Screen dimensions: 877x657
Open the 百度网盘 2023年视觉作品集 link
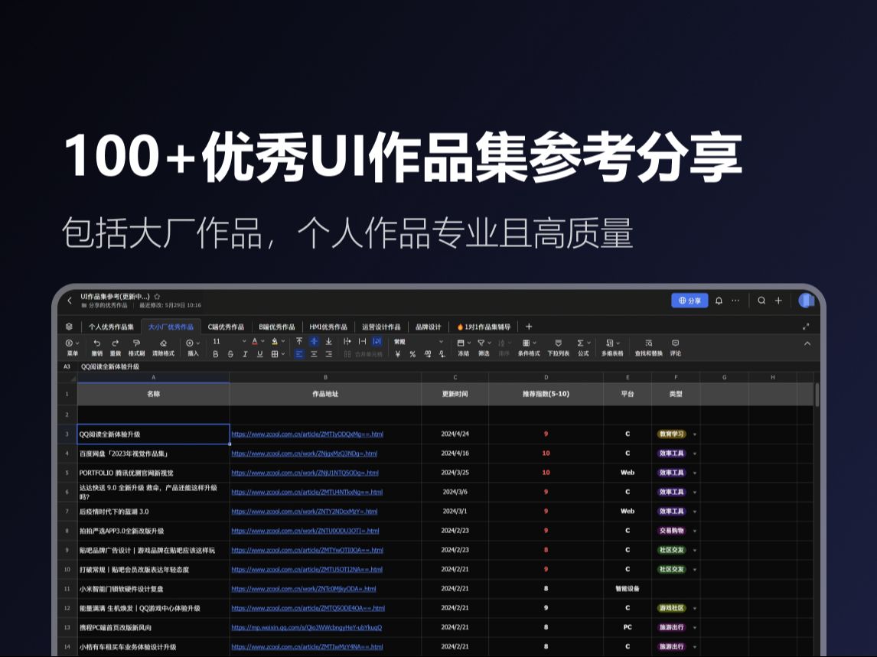point(305,454)
